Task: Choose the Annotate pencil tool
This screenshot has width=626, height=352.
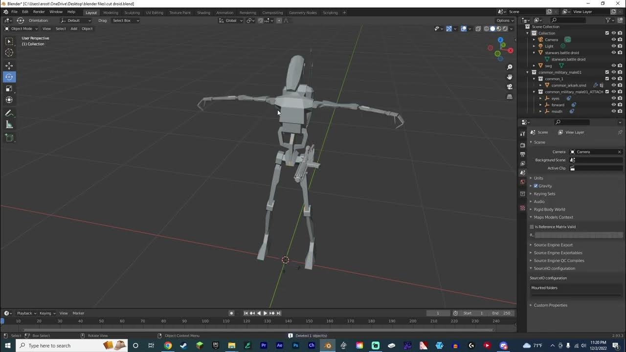Action: 9,113
